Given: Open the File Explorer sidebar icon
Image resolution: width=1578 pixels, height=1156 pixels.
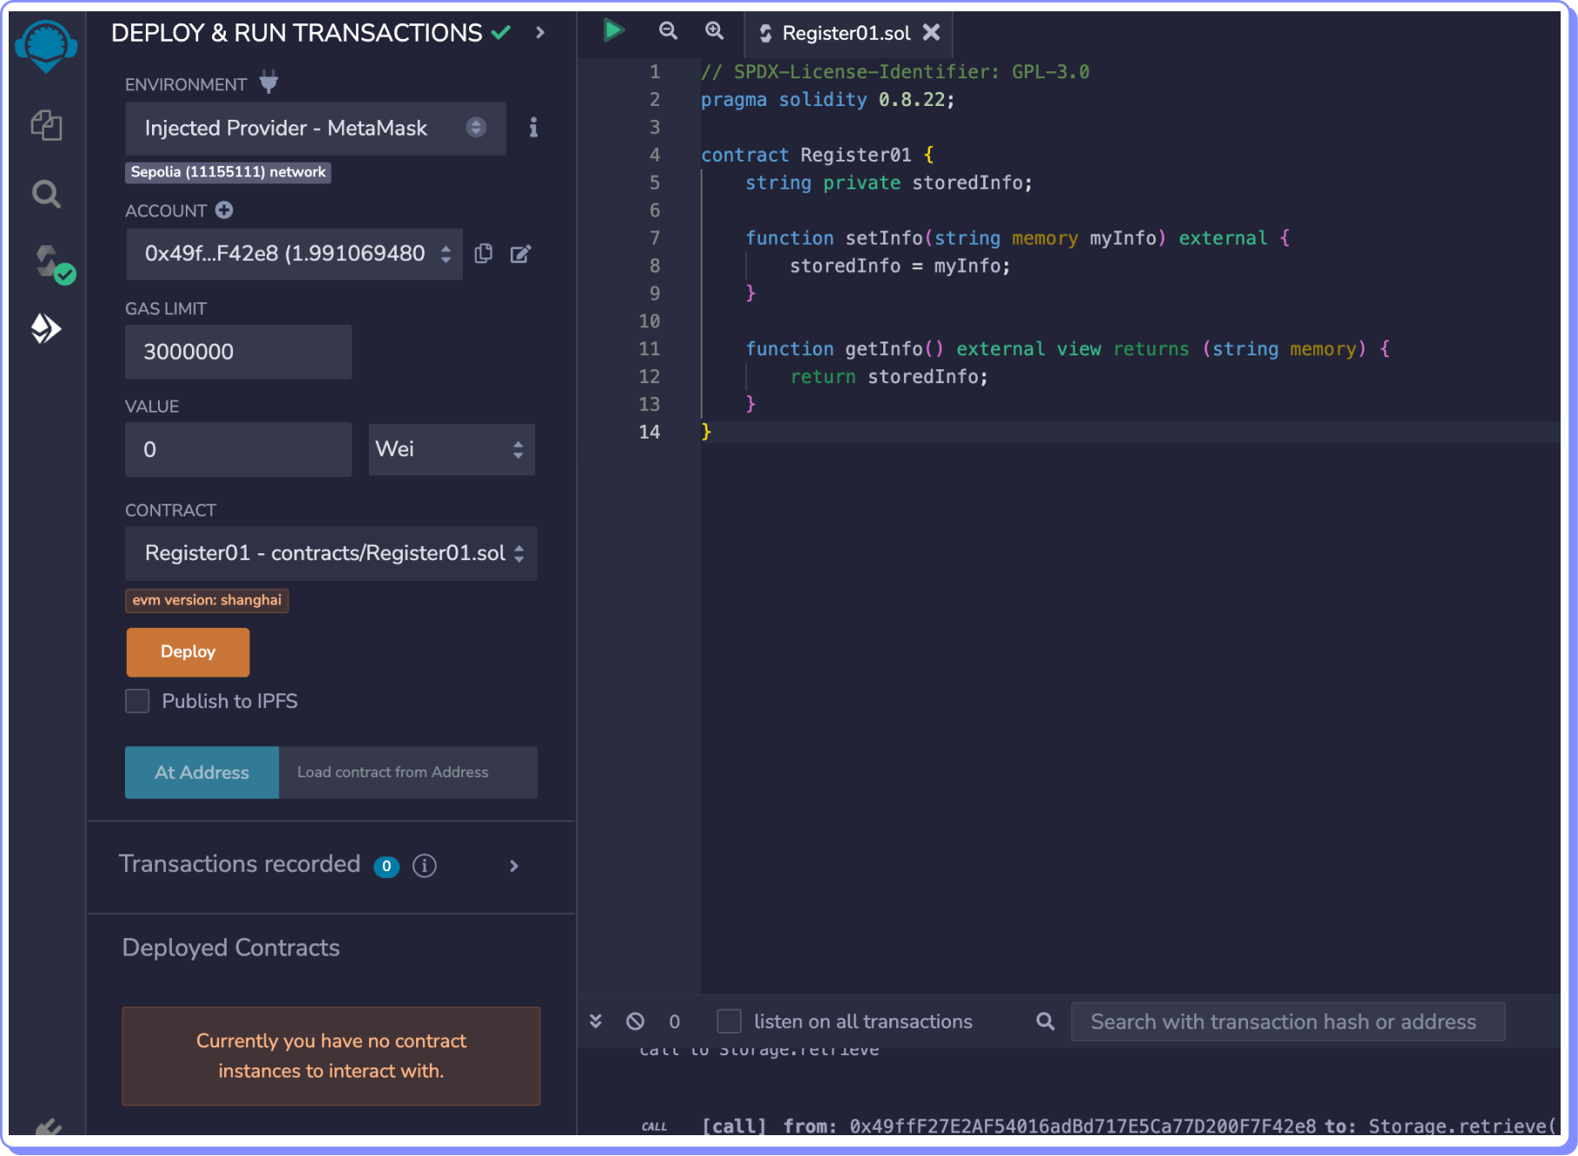Looking at the screenshot, I should [x=46, y=125].
